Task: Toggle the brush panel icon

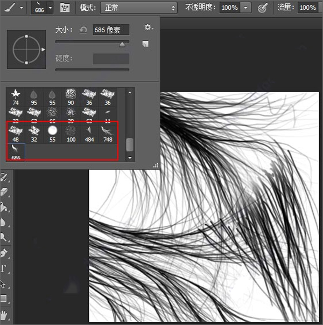Action: pyautogui.click(x=65, y=8)
